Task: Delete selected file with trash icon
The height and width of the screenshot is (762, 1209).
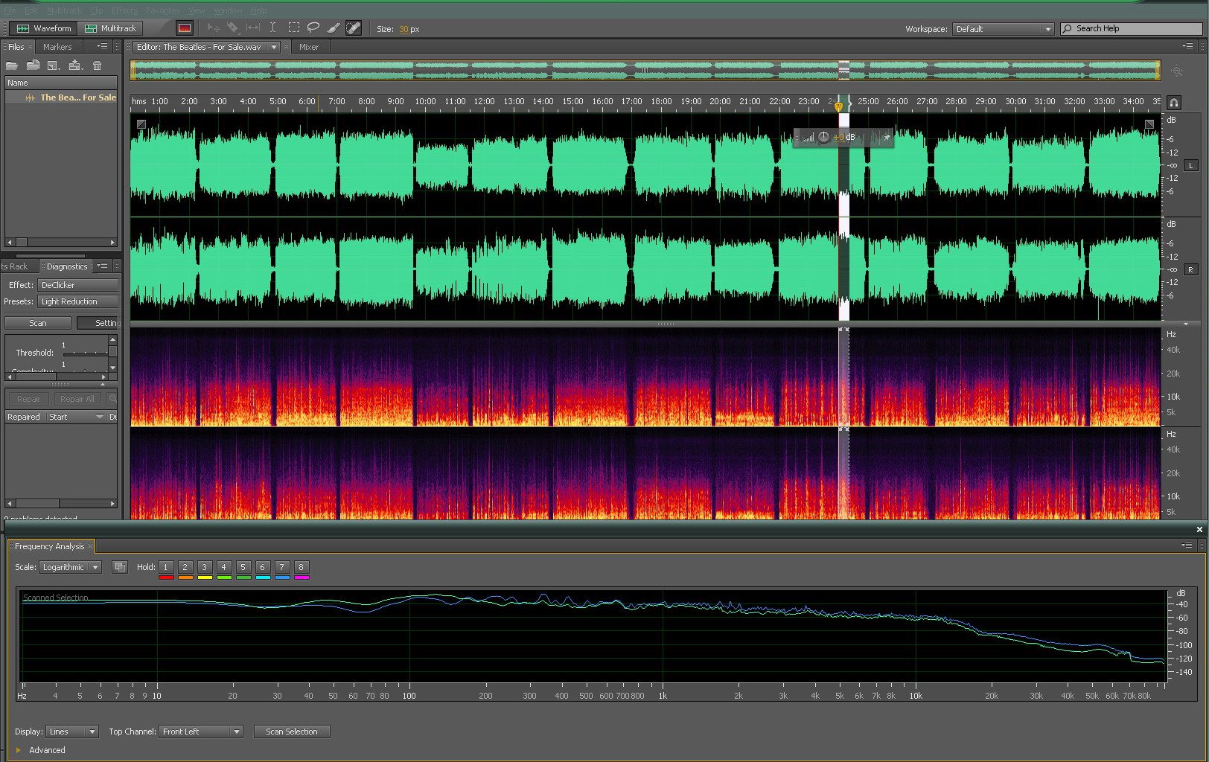Action: (97, 65)
